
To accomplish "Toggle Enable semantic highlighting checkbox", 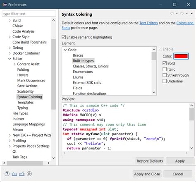I will click(64, 37).
